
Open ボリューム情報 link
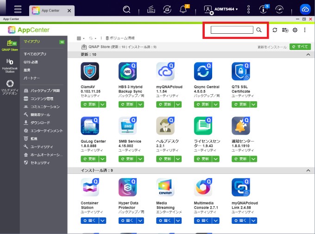click(x=120, y=38)
